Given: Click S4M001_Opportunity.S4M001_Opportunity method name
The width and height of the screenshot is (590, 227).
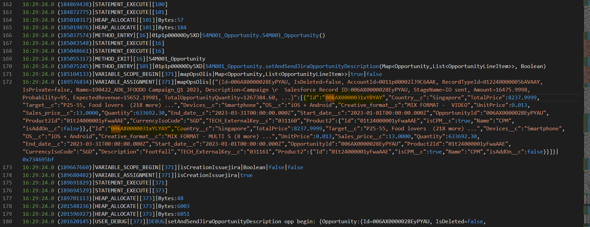Looking at the screenshot, I should tap(261, 35).
